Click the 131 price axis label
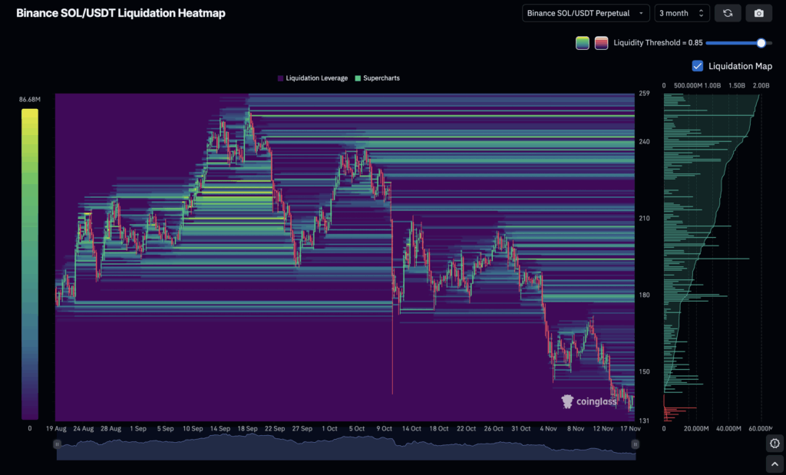 pyautogui.click(x=644, y=421)
